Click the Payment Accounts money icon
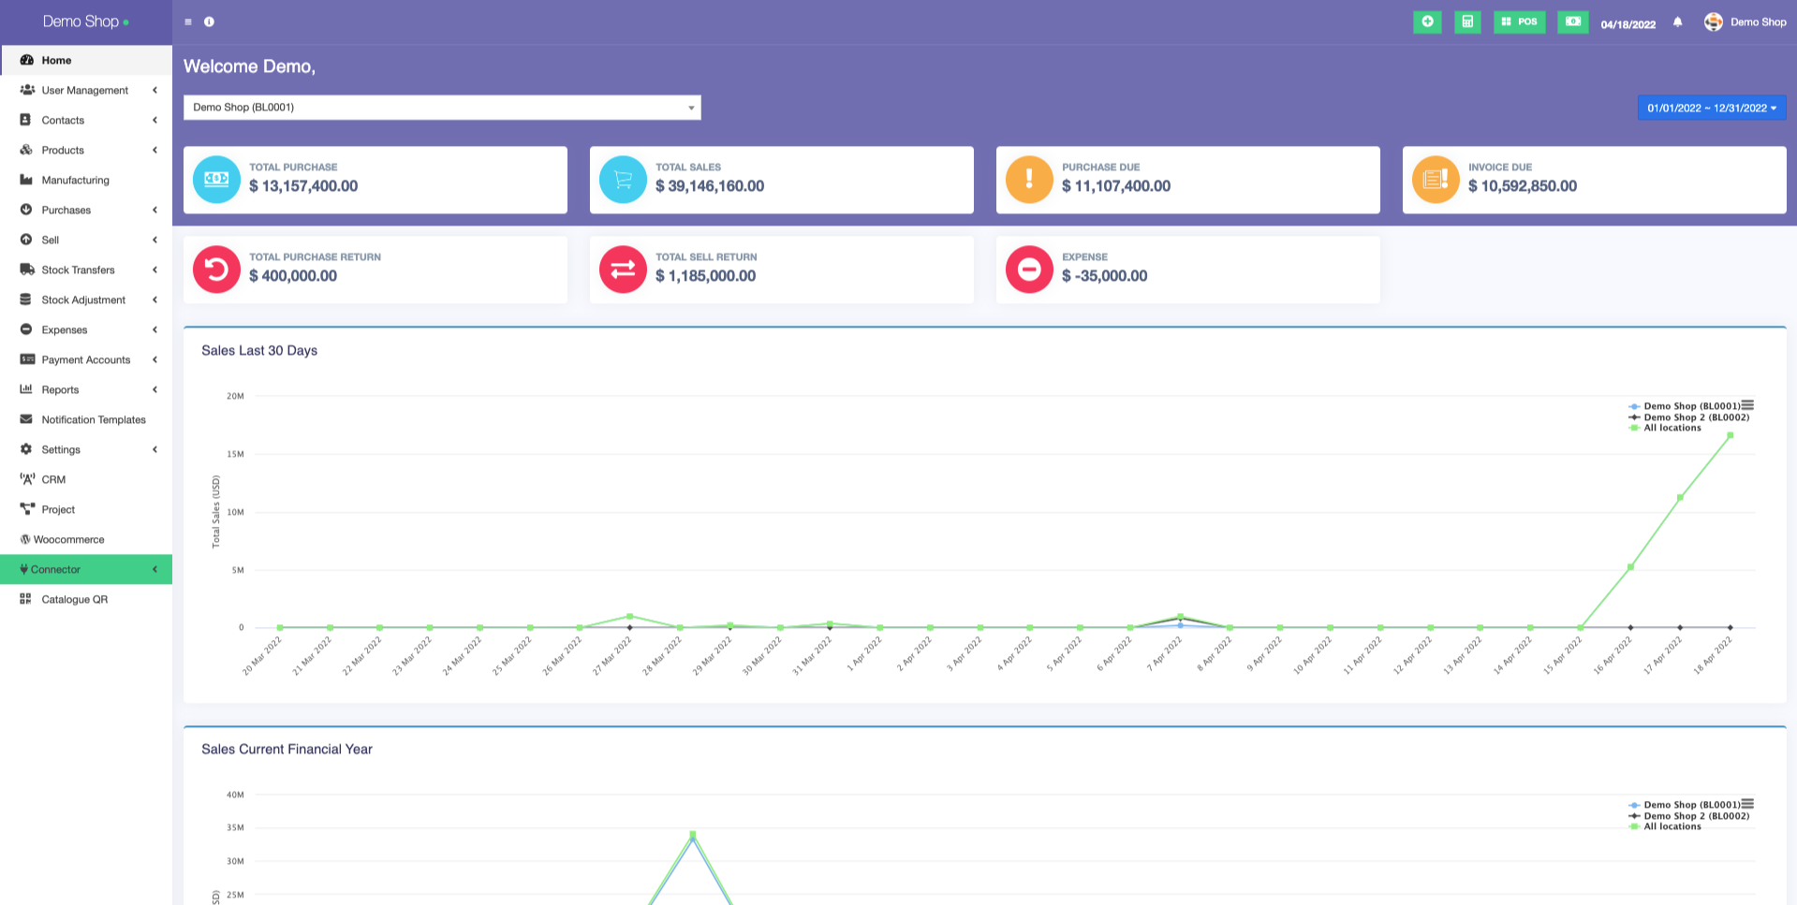 (27, 359)
